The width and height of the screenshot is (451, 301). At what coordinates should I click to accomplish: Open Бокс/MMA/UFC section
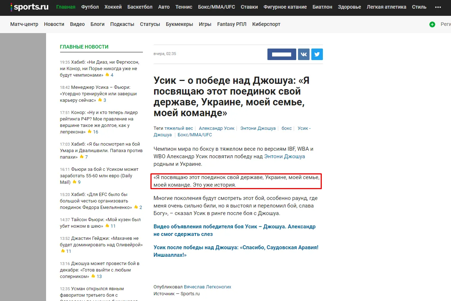click(217, 7)
